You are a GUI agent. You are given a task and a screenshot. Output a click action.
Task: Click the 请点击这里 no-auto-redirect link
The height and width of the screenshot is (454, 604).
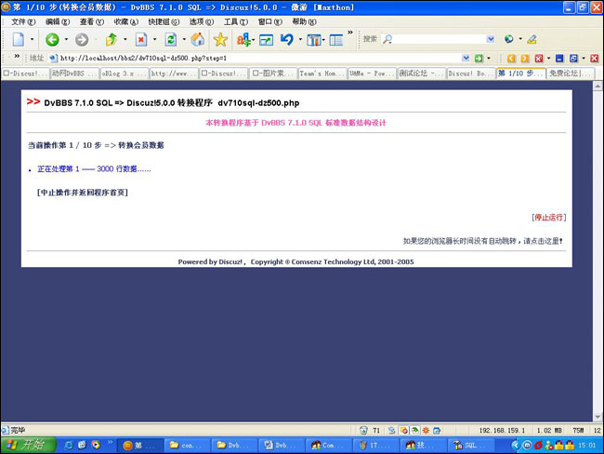[544, 242]
